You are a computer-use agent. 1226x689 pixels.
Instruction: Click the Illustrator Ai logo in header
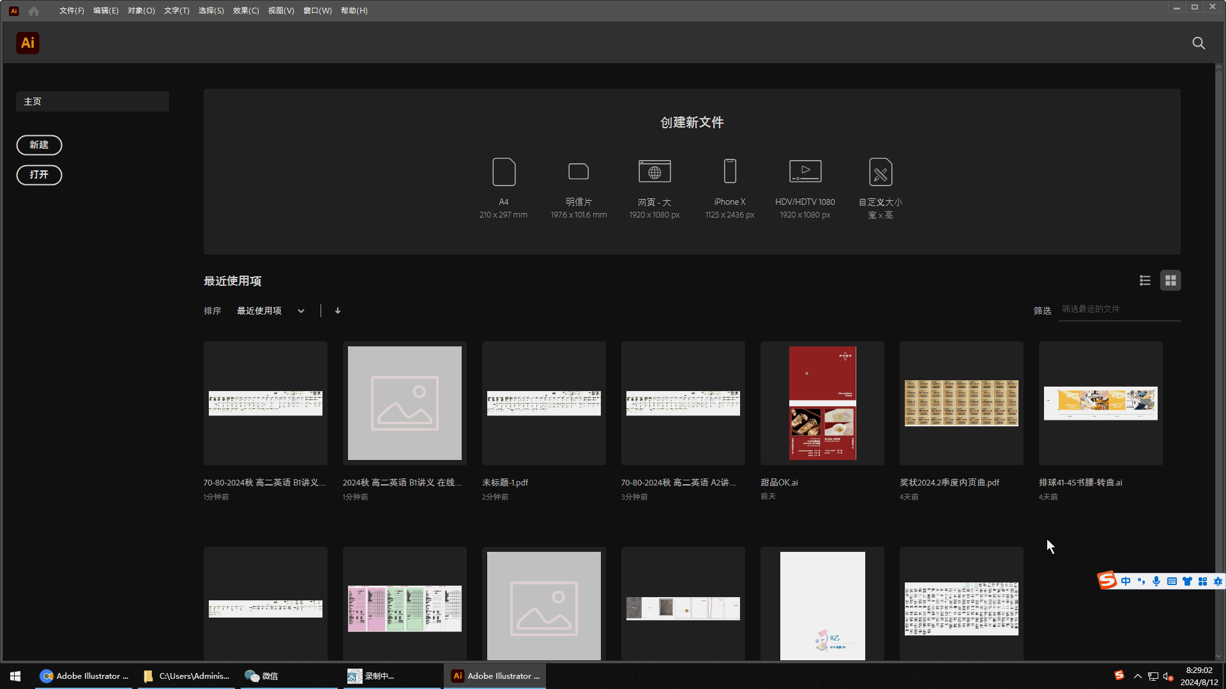click(27, 43)
